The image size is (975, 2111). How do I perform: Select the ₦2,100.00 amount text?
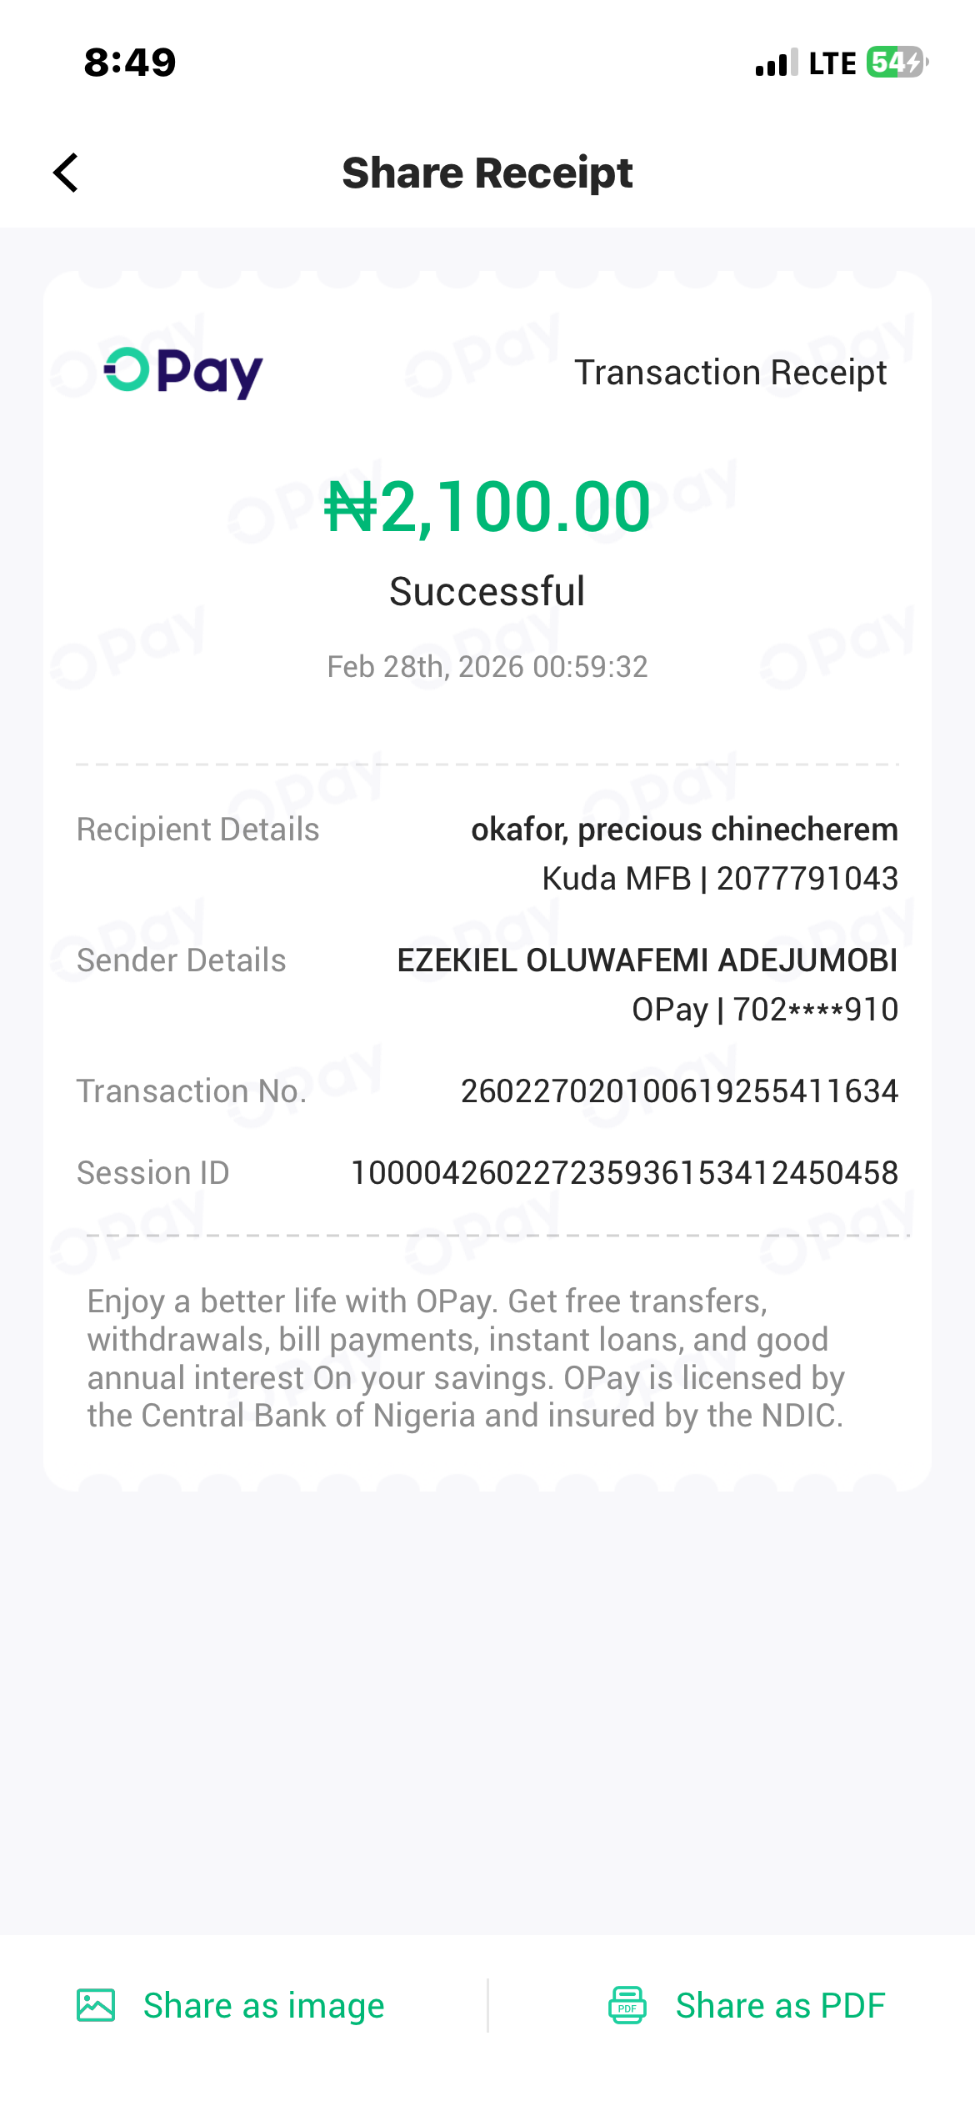tap(487, 506)
